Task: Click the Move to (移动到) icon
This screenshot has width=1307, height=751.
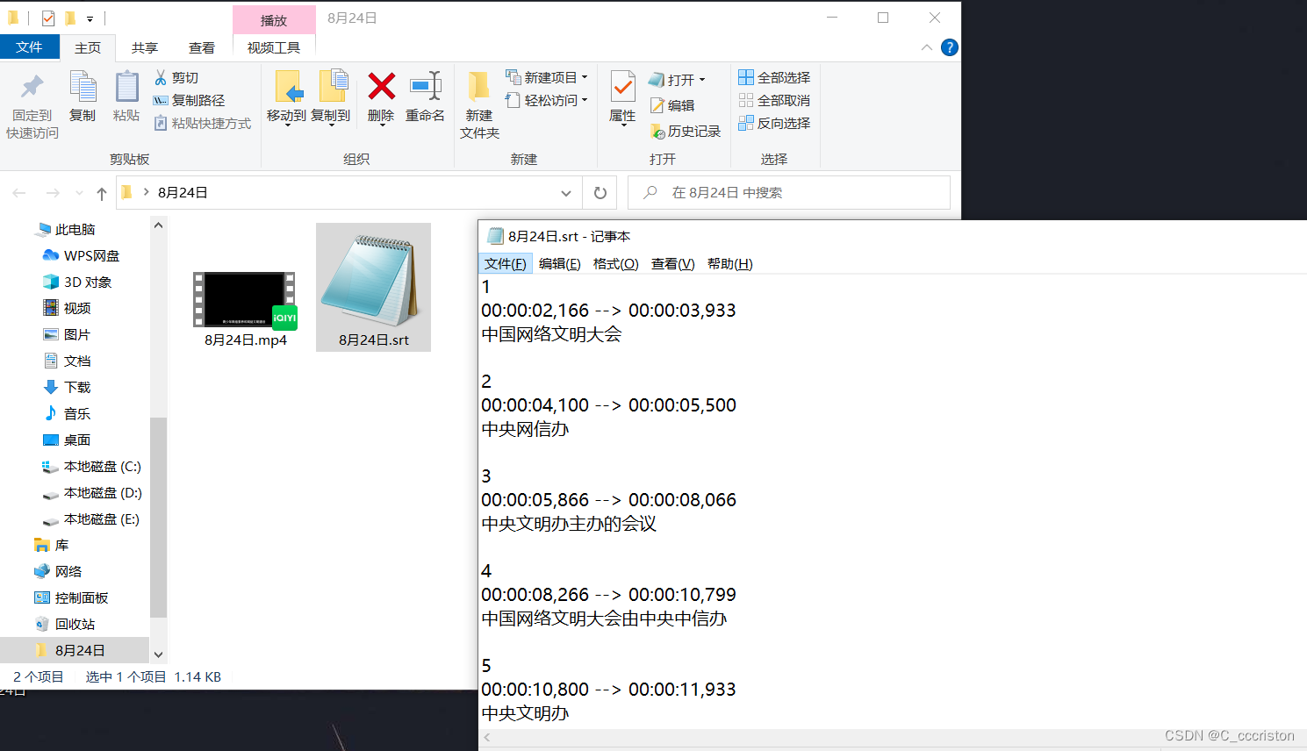Action: click(x=288, y=87)
